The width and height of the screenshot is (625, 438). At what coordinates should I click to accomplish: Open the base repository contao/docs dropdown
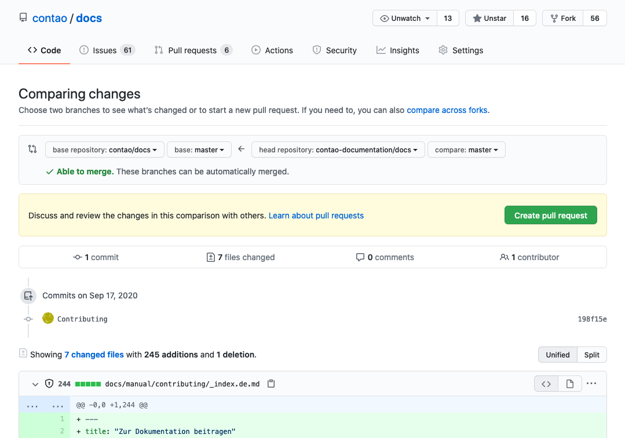coord(104,150)
